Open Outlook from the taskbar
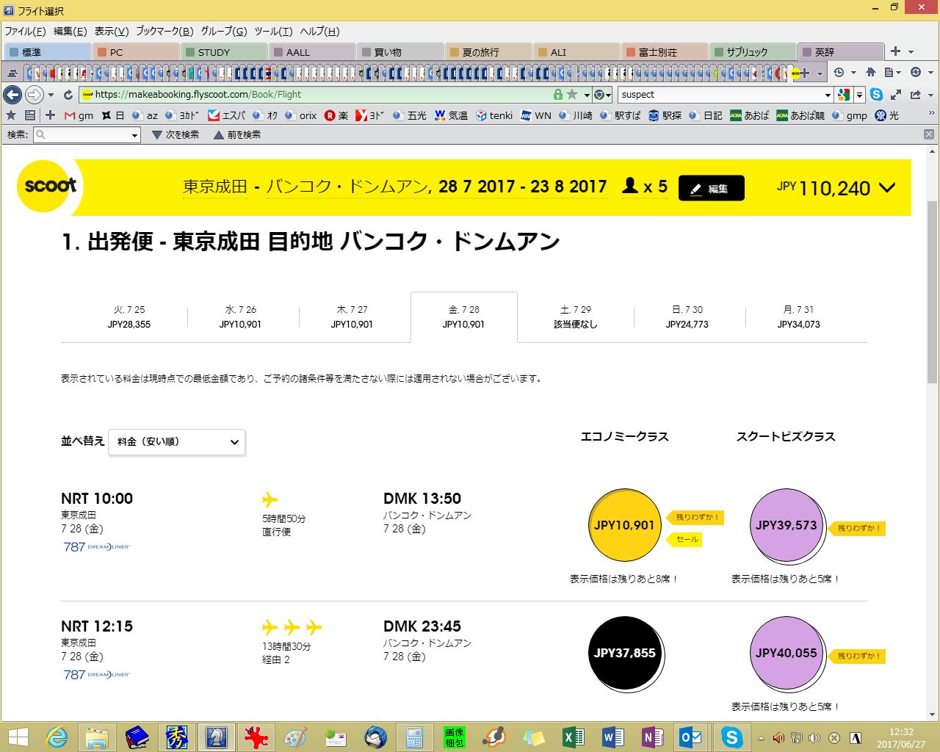This screenshot has height=752, width=940. 691,737
